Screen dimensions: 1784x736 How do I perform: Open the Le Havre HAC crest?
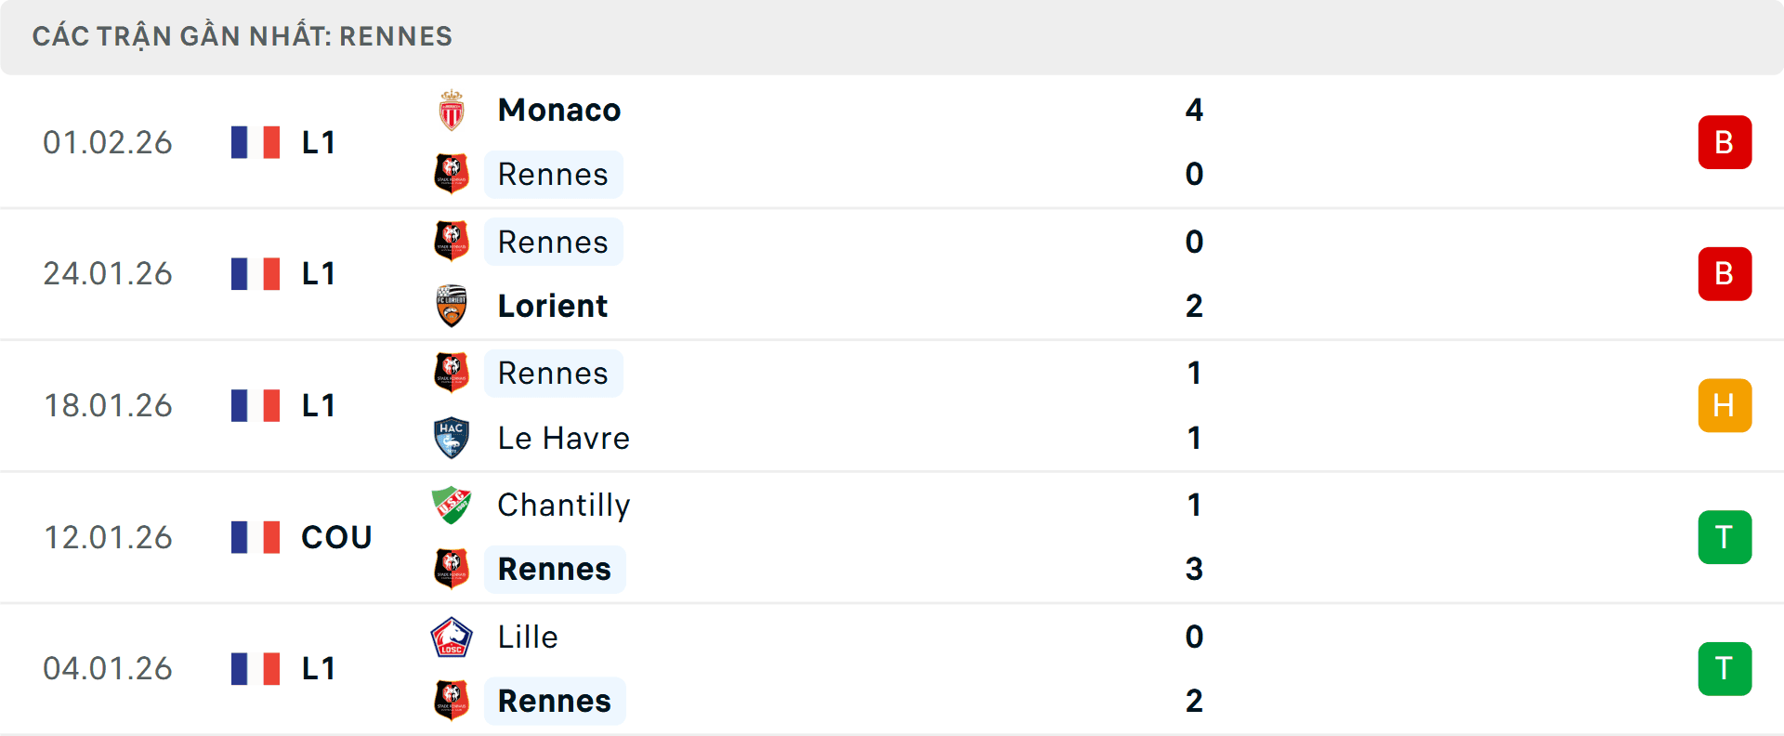[453, 438]
